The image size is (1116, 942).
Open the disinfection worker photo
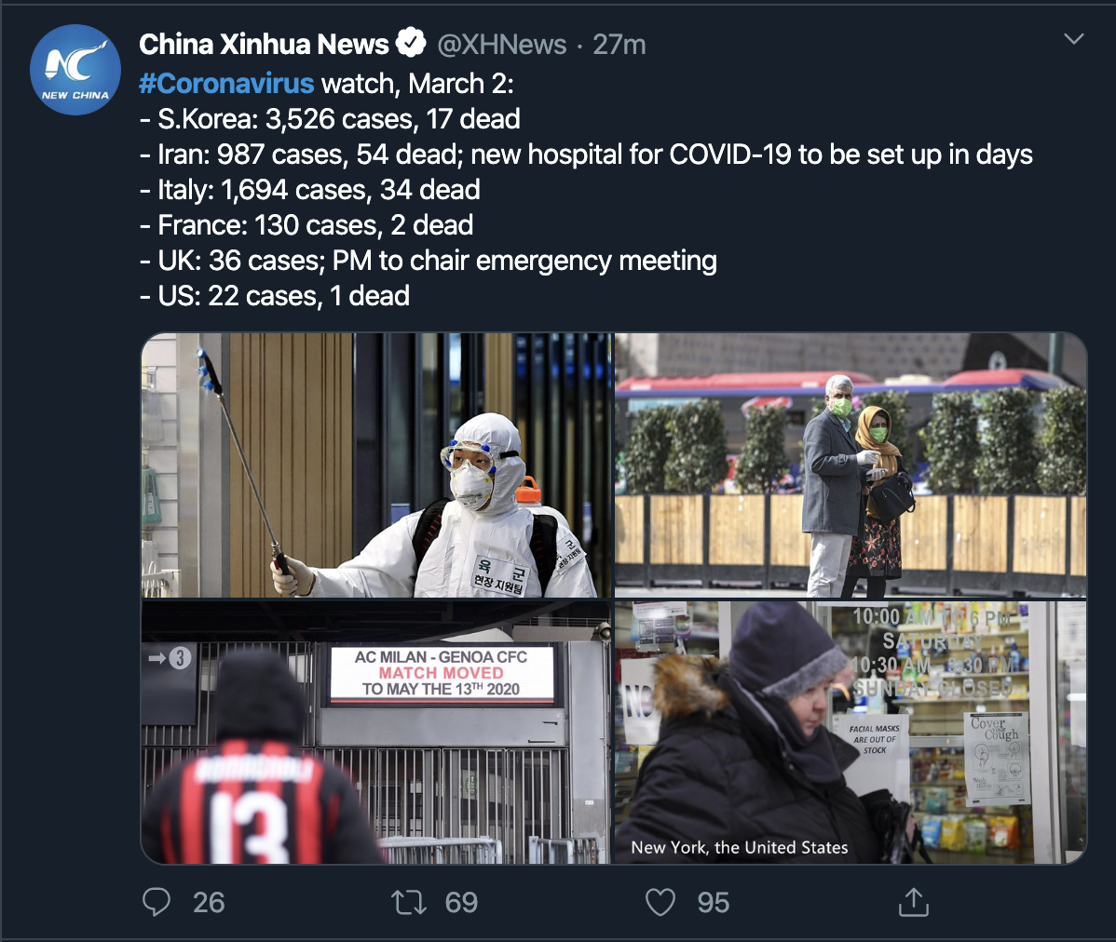pos(376,465)
